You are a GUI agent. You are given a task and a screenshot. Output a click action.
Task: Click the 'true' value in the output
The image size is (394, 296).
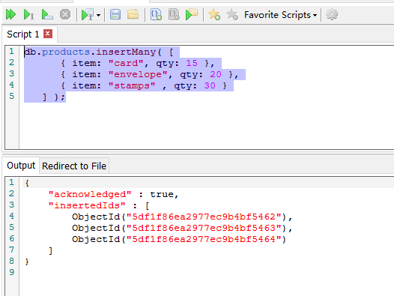(x=162, y=194)
